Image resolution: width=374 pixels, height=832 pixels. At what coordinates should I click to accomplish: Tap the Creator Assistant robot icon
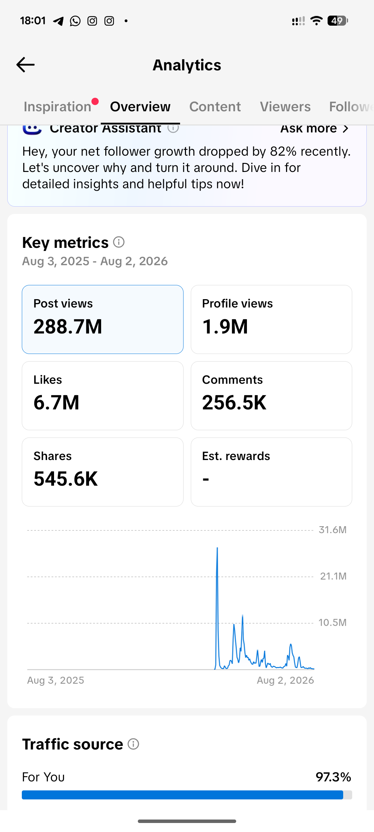pyautogui.click(x=32, y=130)
